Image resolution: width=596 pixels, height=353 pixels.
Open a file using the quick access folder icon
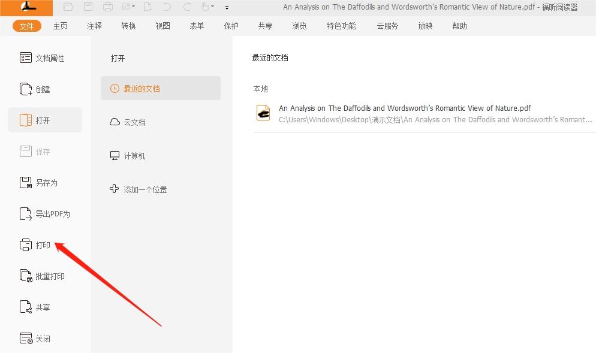coord(68,7)
